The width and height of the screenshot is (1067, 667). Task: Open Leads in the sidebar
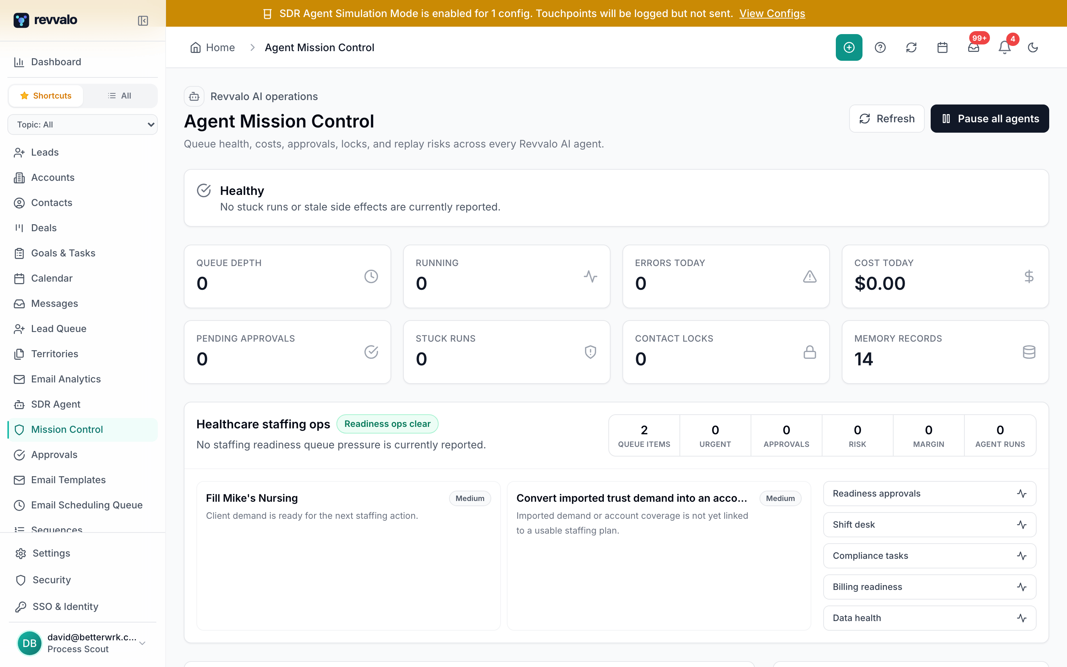coord(83,152)
